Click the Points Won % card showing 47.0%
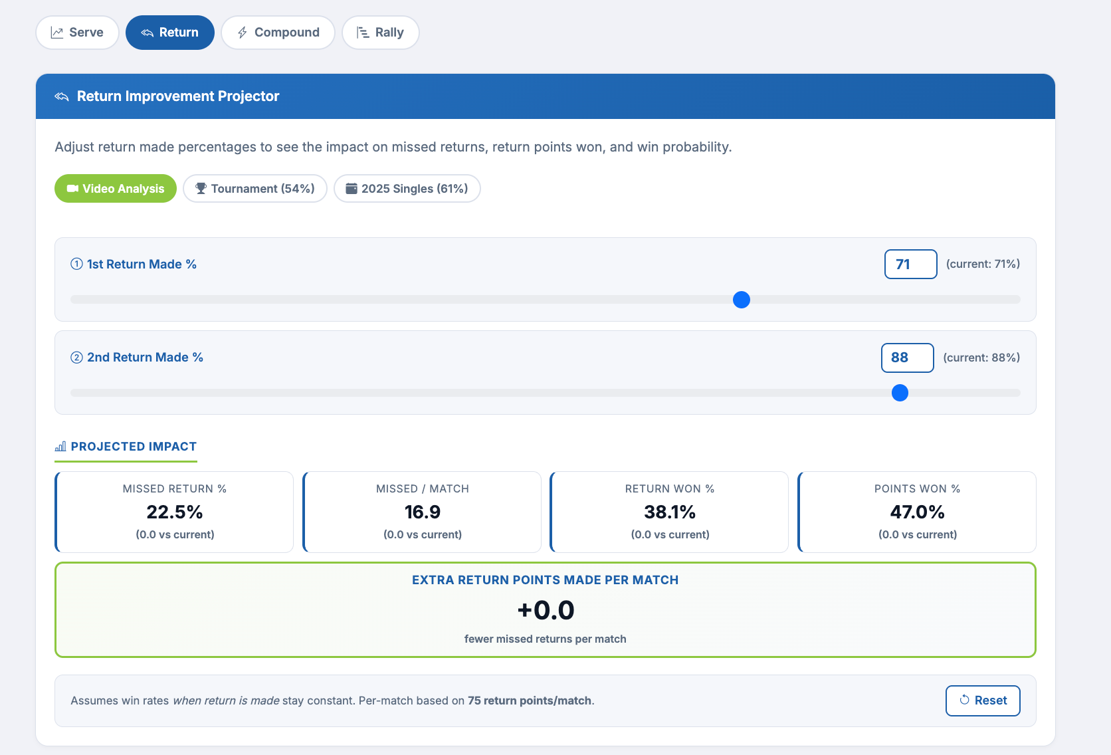Screen dimensions: 1111x755 pos(917,512)
